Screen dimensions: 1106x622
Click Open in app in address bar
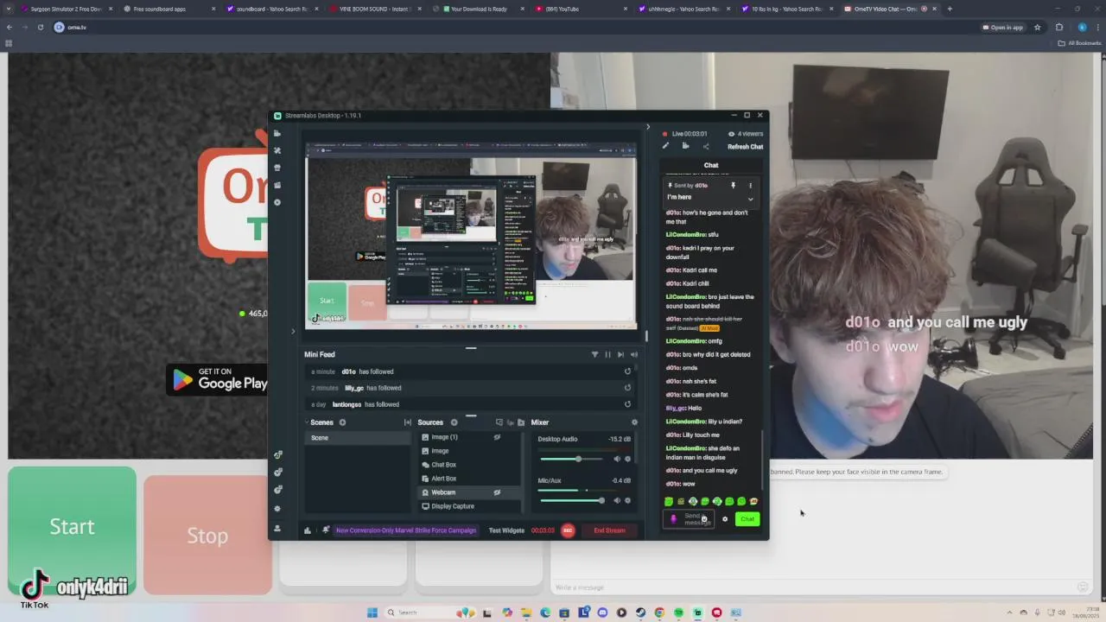1003,28
